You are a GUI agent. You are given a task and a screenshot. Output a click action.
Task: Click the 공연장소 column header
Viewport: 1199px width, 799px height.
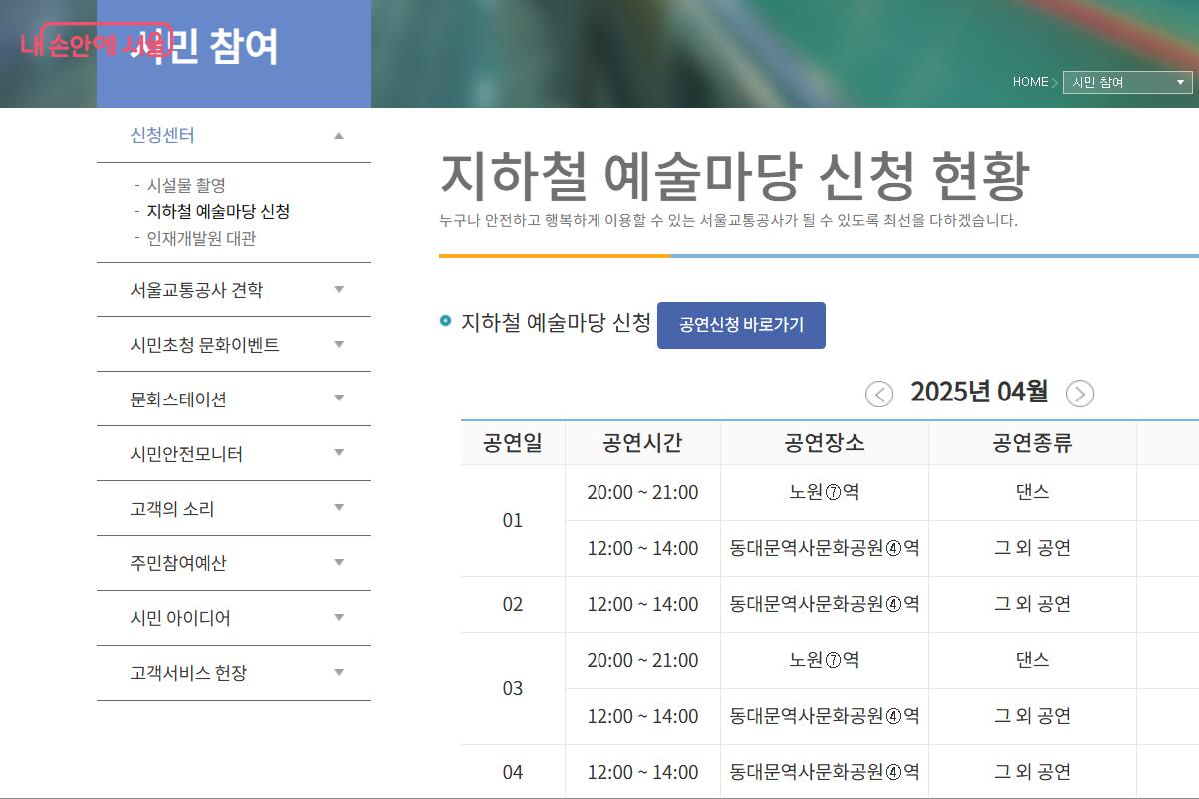pyautogui.click(x=824, y=444)
